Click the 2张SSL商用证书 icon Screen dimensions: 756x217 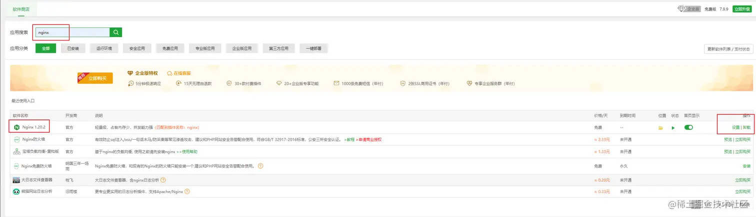tap(402, 83)
